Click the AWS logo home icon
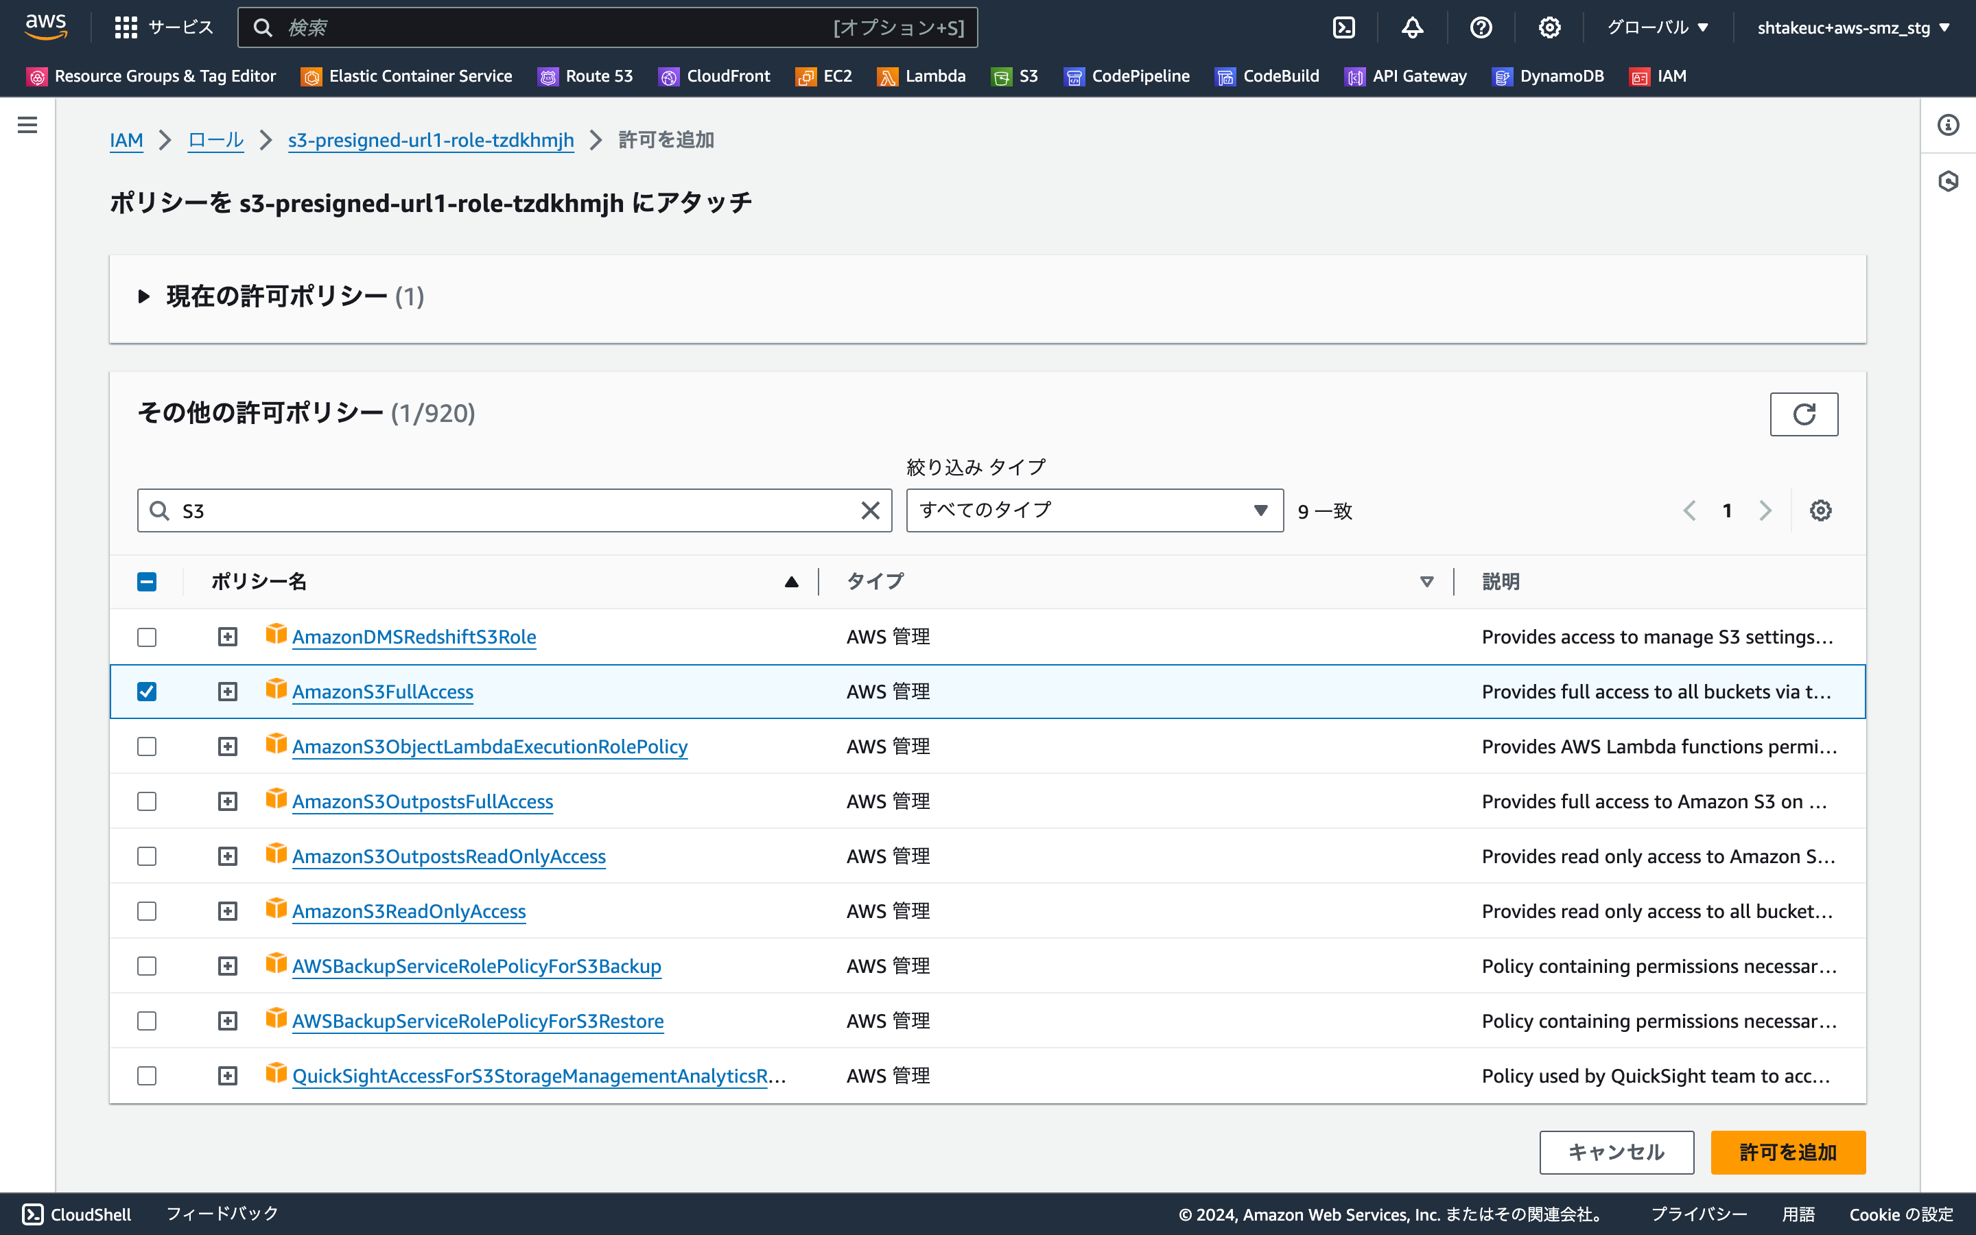Screen dimensions: 1976x1235 click(x=46, y=27)
